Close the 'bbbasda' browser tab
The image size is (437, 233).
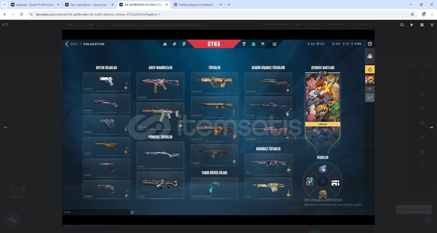58,5
